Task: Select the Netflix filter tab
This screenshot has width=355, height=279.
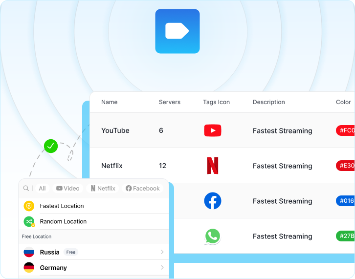Action: point(103,188)
